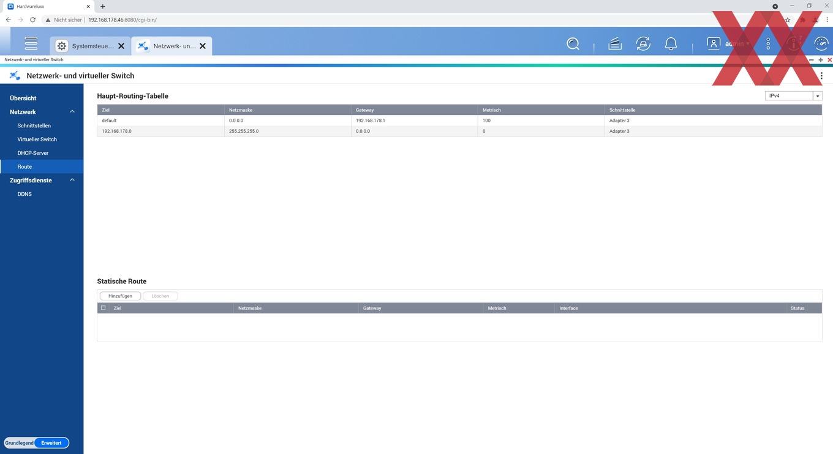The width and height of the screenshot is (833, 454).
Task: Open the admin user account icon
Action: (714, 44)
